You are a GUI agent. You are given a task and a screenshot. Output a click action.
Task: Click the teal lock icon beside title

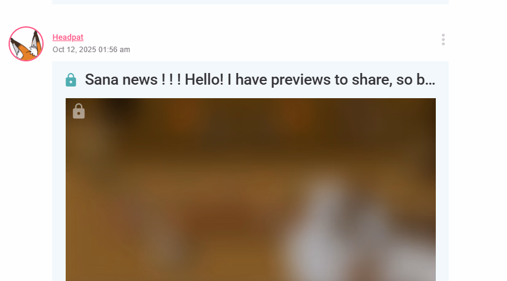click(71, 80)
